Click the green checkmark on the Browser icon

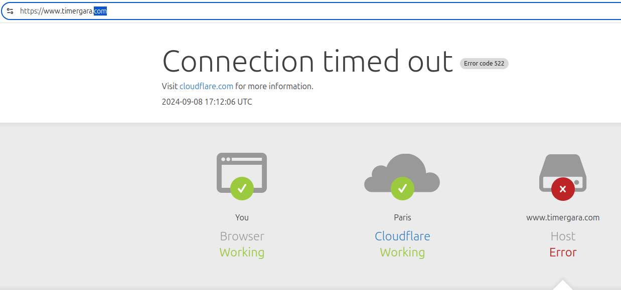tap(242, 189)
